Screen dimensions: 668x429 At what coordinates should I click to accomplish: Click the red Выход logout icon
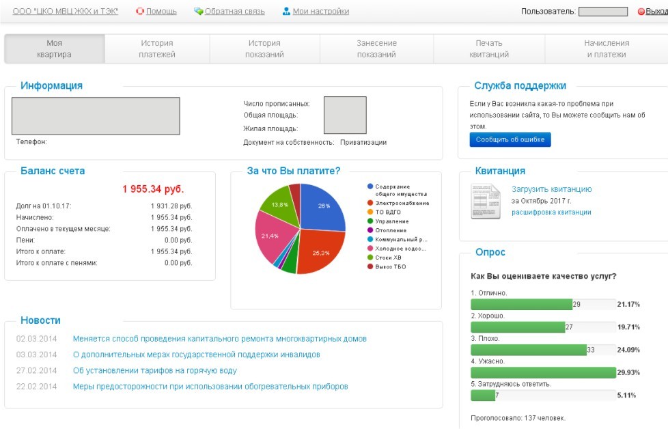click(641, 12)
